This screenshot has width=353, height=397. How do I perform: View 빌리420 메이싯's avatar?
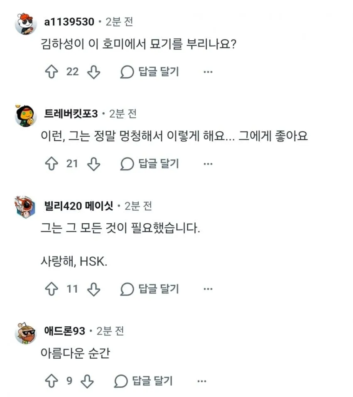click(25, 207)
